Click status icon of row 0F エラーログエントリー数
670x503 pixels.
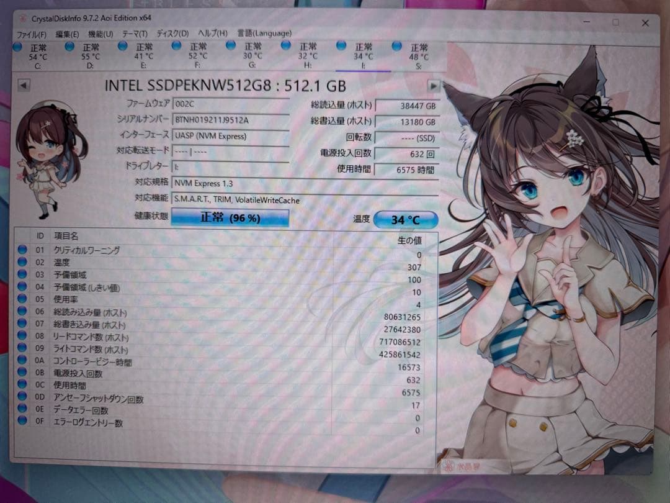(x=22, y=420)
